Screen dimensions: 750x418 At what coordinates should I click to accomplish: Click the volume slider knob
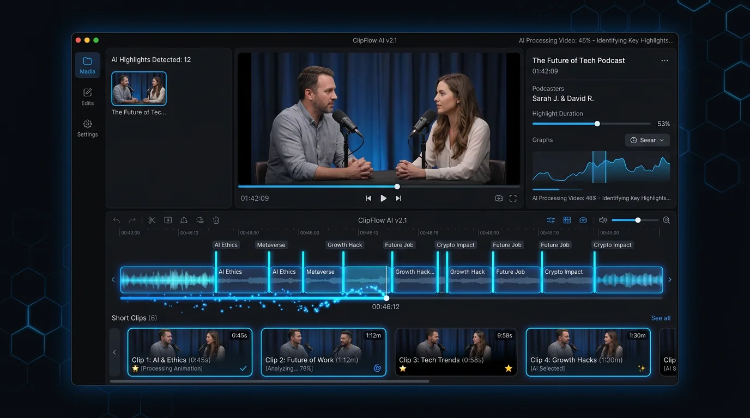(638, 220)
